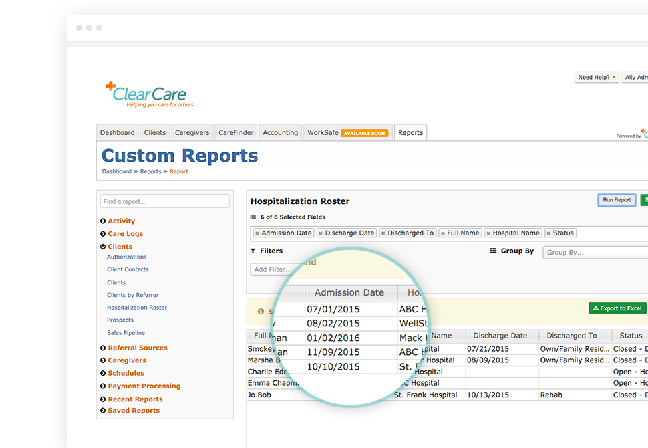The image size is (648, 448).
Task: Focus the Find a report search box
Action: click(165, 201)
